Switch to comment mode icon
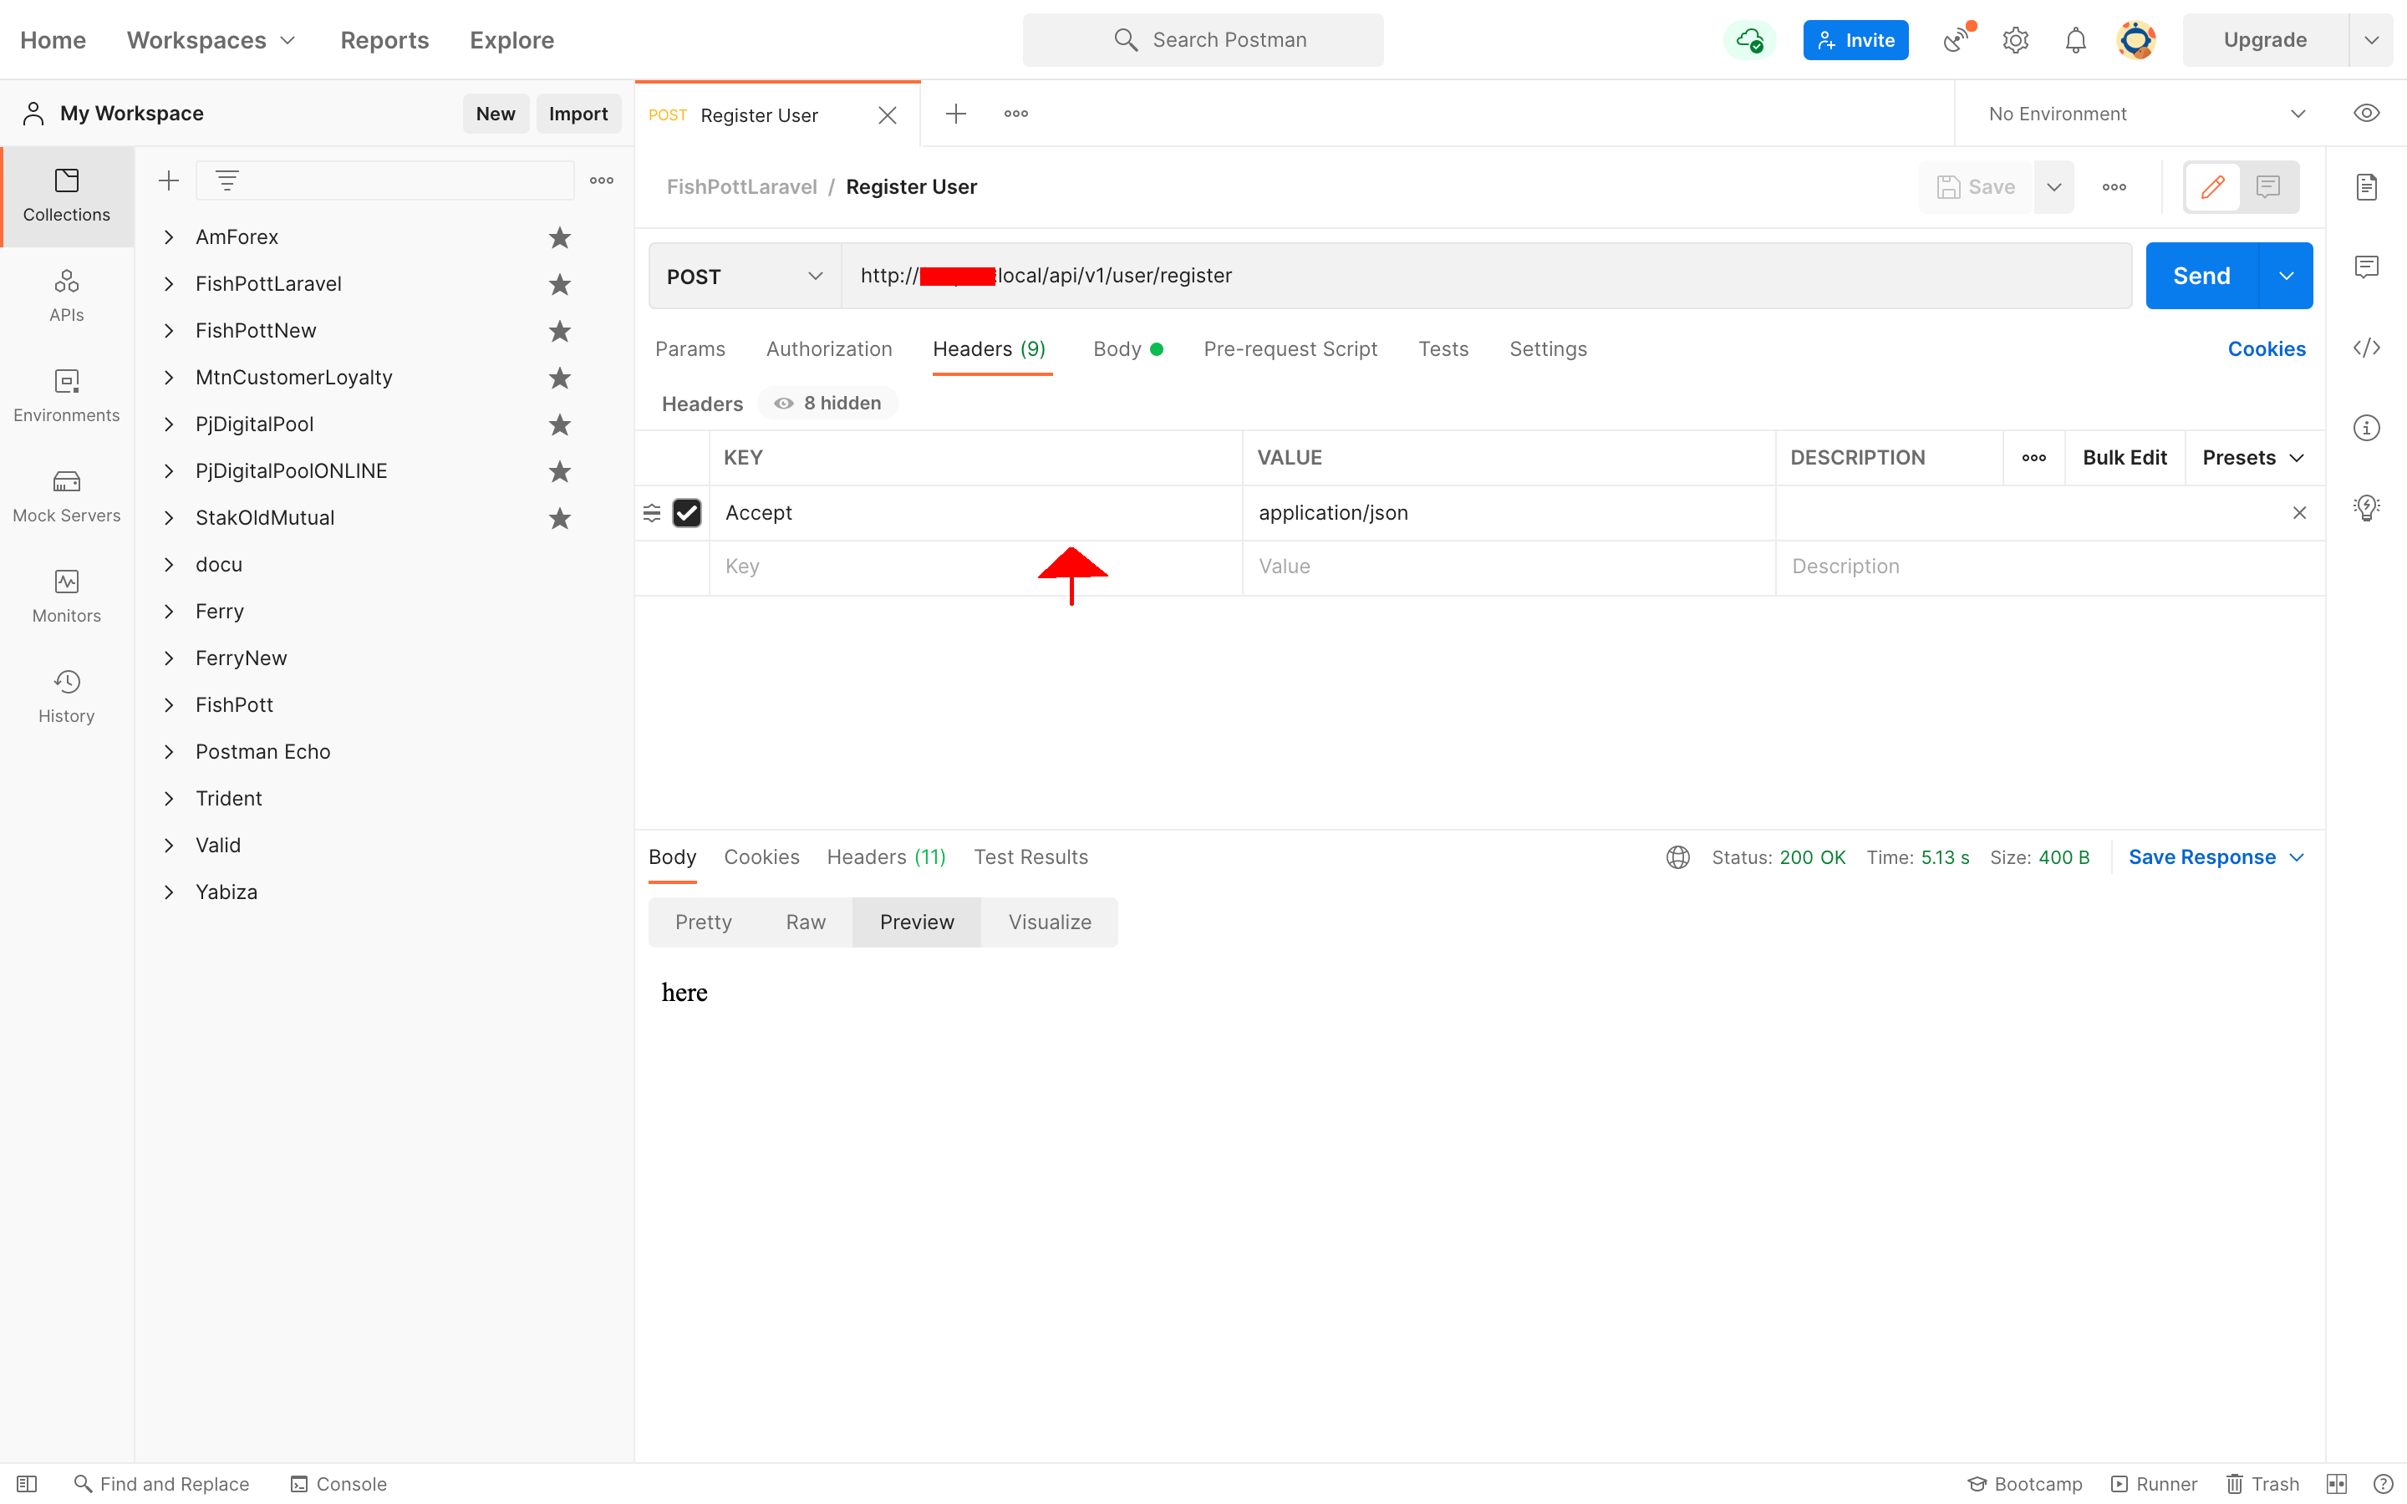Screen dimensions: 2407x1504 pyautogui.click(x=2269, y=187)
